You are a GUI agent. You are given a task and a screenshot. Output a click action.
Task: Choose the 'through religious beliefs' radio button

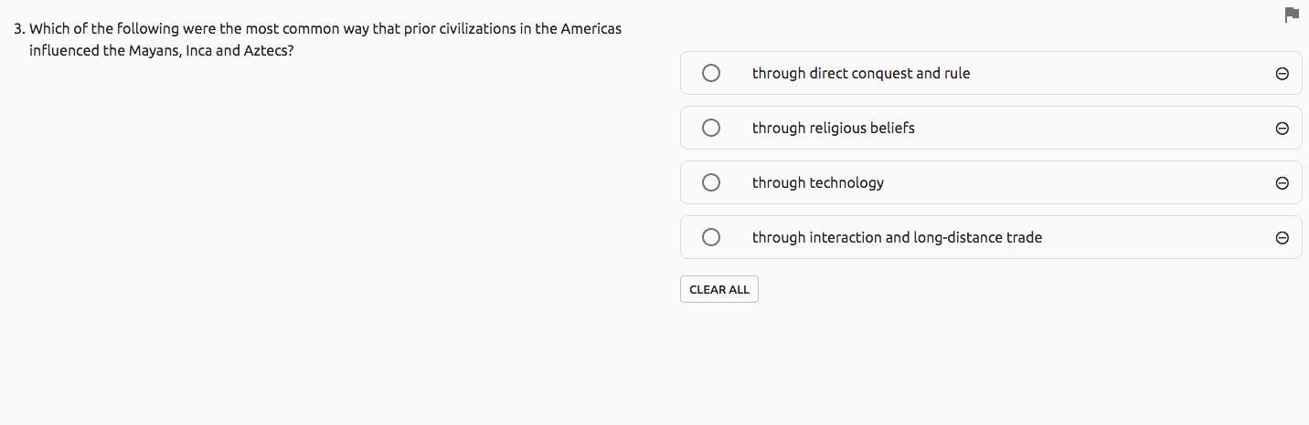[x=711, y=128]
